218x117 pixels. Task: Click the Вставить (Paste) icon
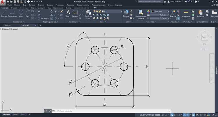point(201,14)
